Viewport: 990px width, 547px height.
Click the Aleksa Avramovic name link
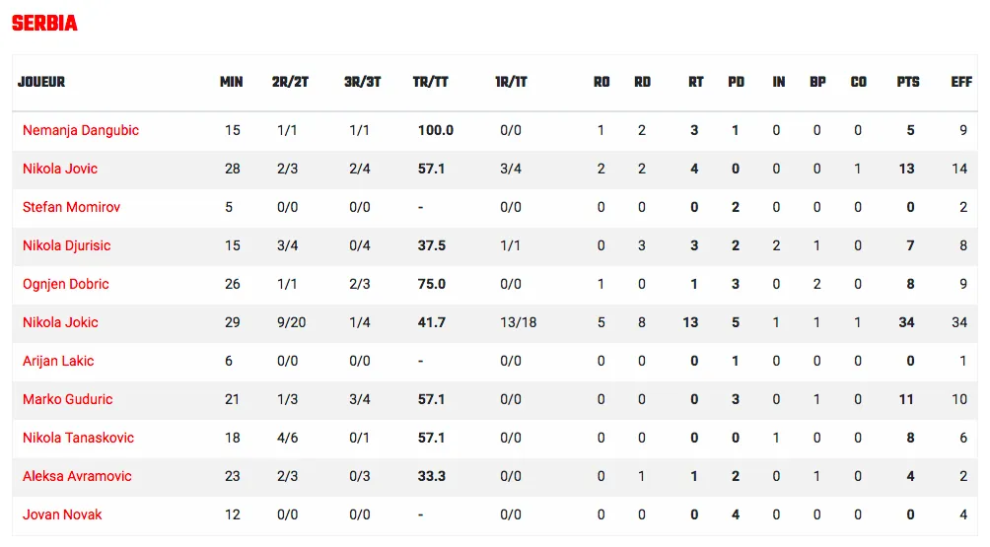point(77,476)
